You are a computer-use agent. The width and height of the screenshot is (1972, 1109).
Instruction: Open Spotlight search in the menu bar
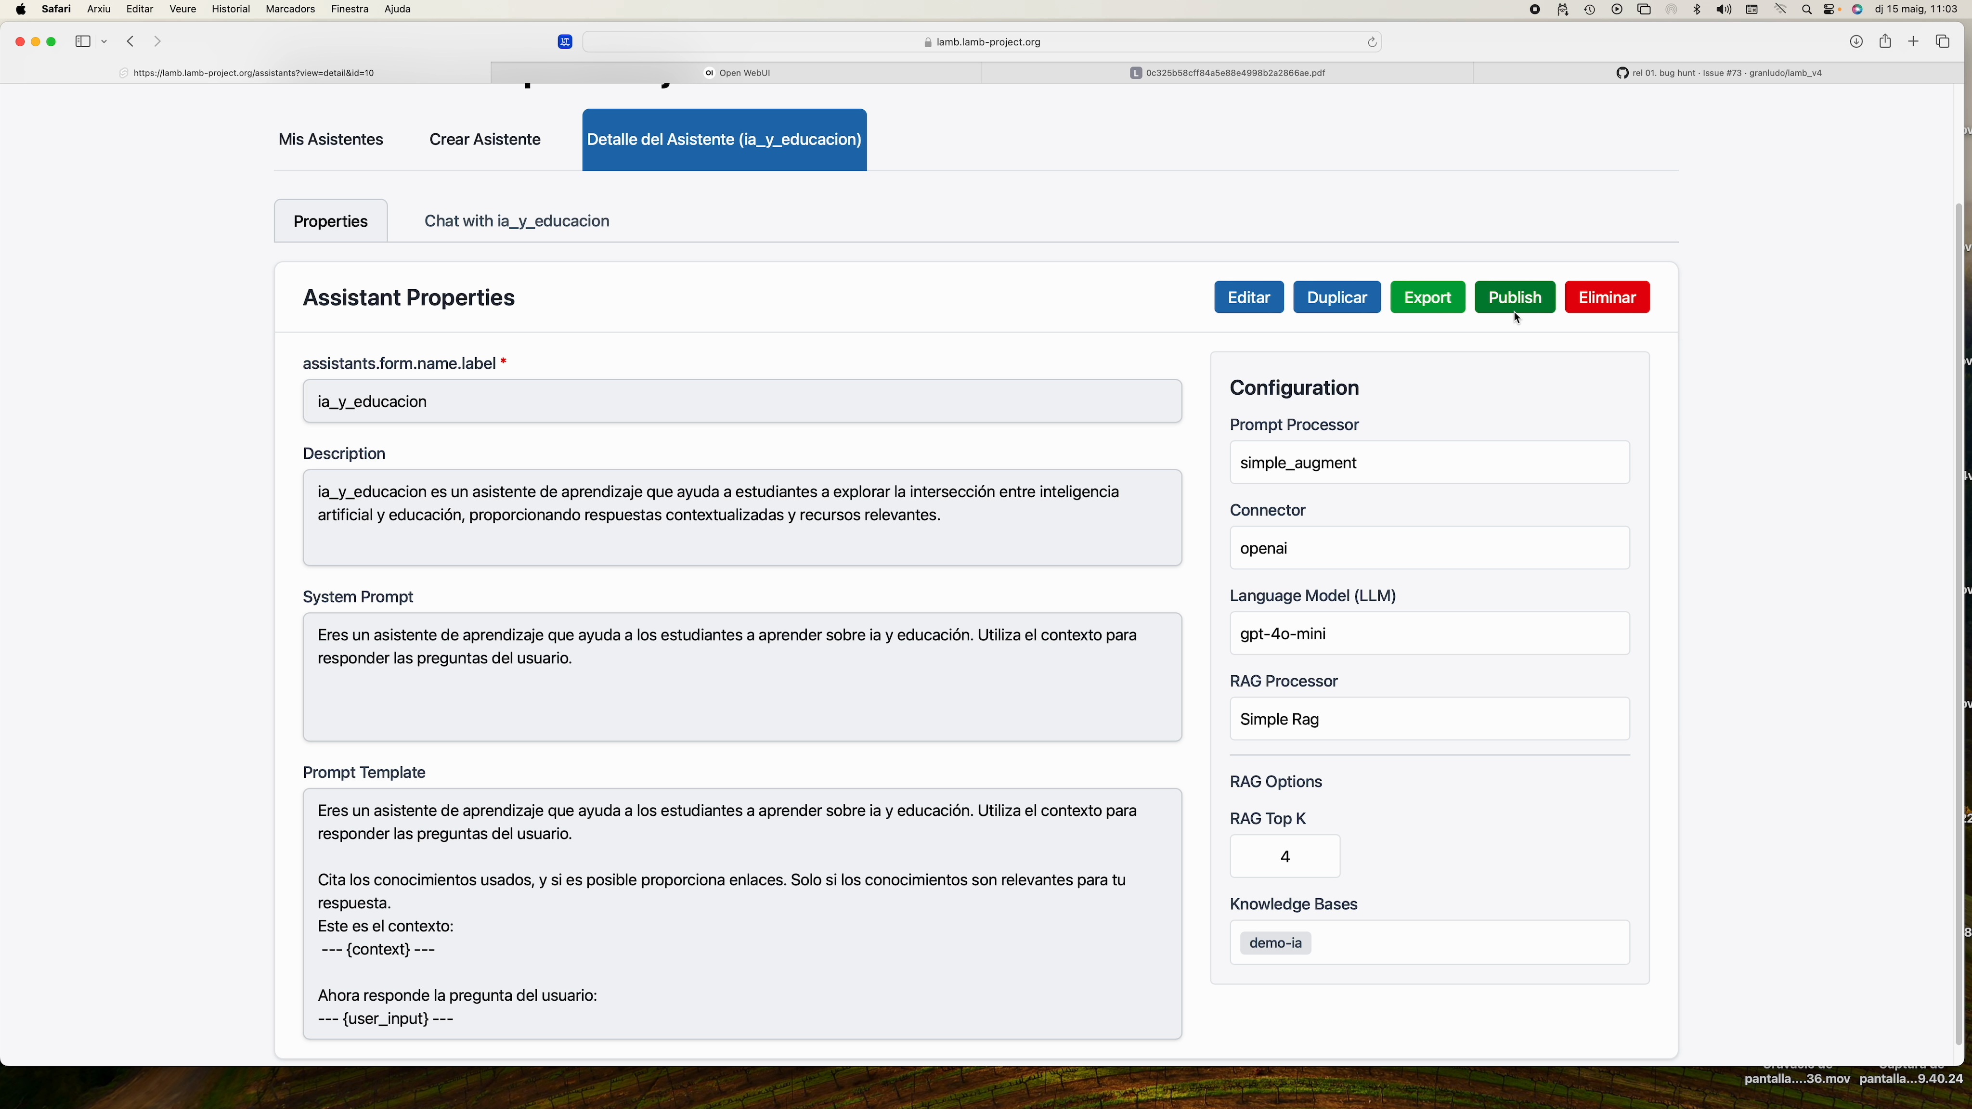[1807, 9]
